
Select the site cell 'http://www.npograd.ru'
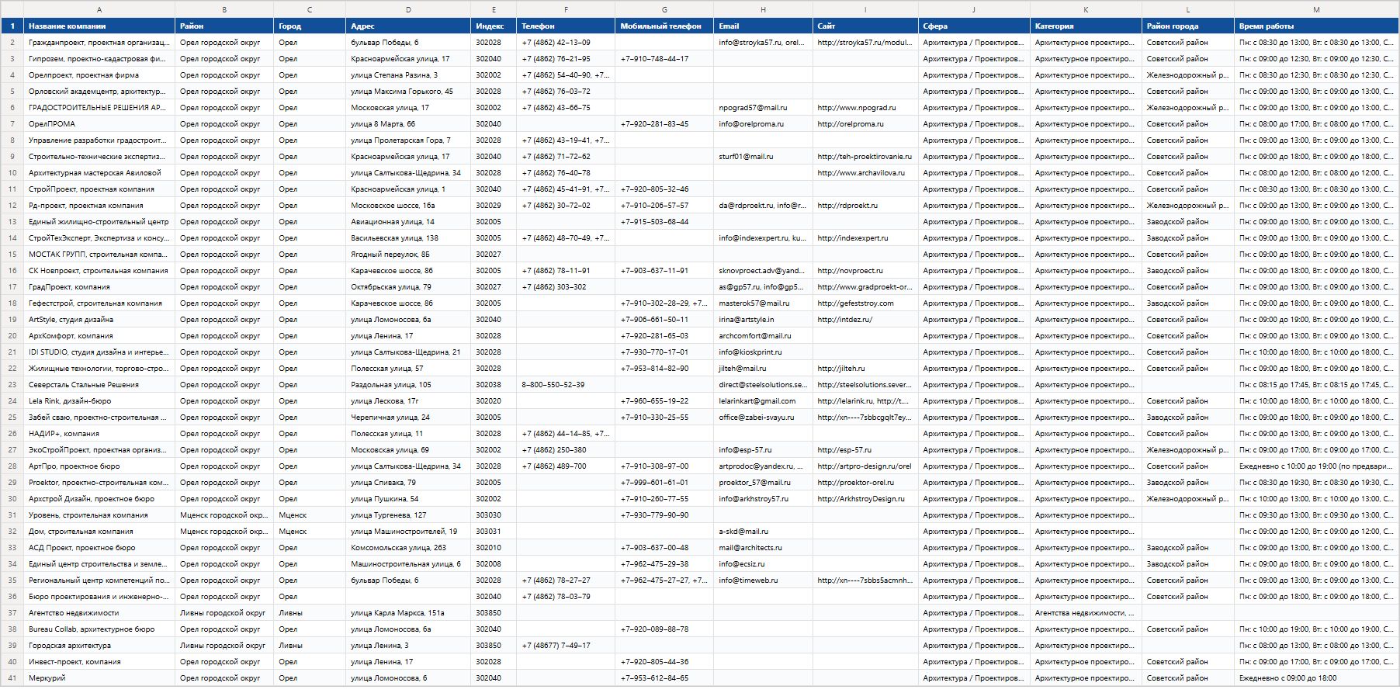[x=865, y=108]
